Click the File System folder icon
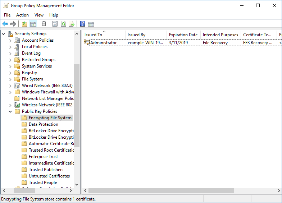This screenshot has width=282, height=203. point(17,79)
